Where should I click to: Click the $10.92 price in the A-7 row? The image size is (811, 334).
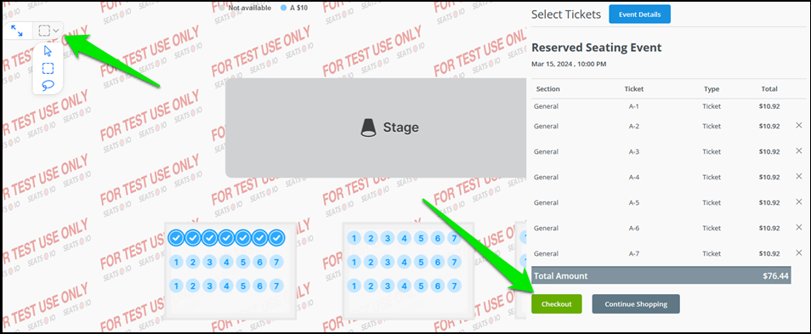(769, 254)
